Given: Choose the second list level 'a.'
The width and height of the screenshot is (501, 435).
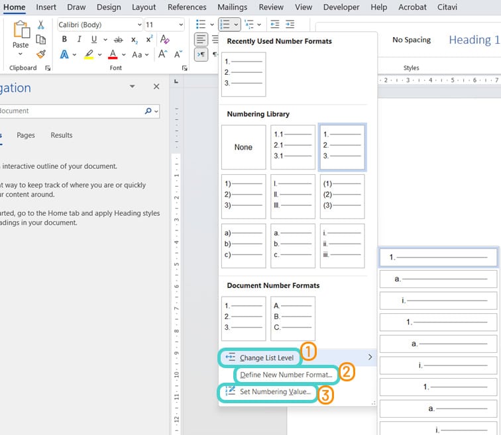Looking at the screenshot, I should (439, 279).
